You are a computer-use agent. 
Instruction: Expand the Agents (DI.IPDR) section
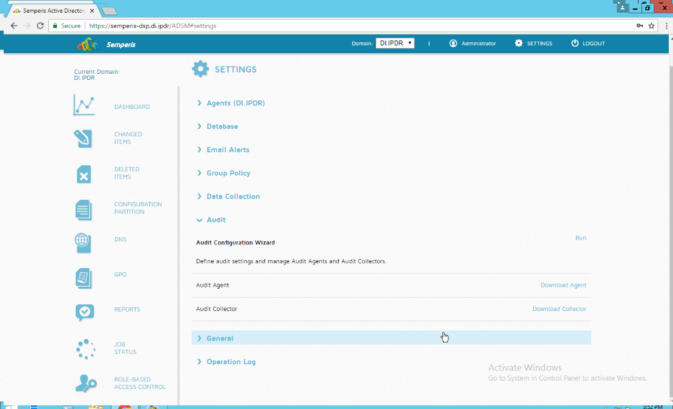point(235,103)
